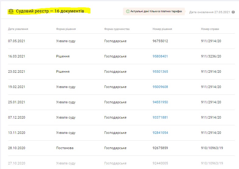The height and width of the screenshot is (169, 239).
Task: Click the Дата ухвалення column header
Action: [x=18, y=29]
